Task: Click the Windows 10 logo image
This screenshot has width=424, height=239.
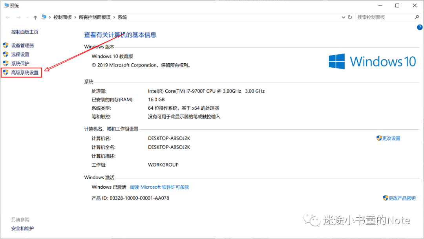Action: pyautogui.click(x=372, y=61)
